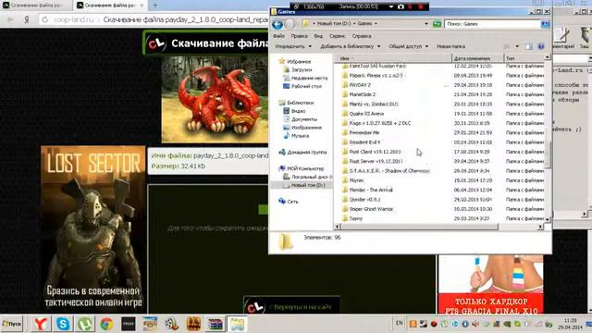This screenshot has width=592, height=333.
Task: Sort by the Тип column header
Action: click(x=524, y=58)
